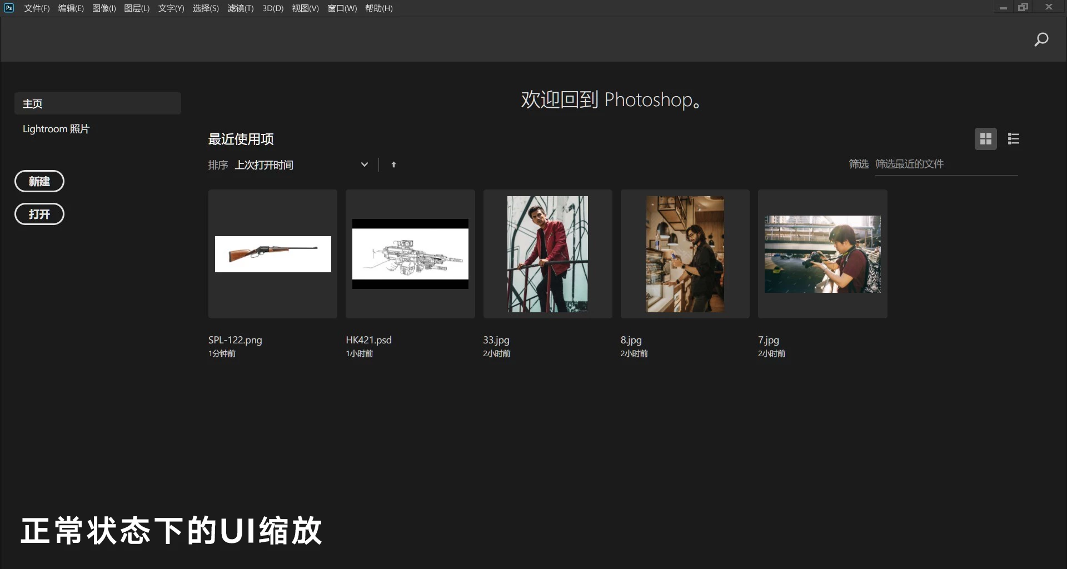Open the 编辑(E) menu

(x=71, y=8)
